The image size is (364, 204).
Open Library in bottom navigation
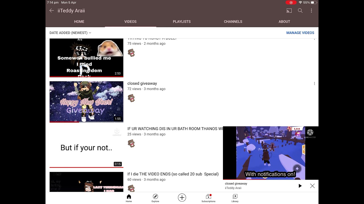235,198
